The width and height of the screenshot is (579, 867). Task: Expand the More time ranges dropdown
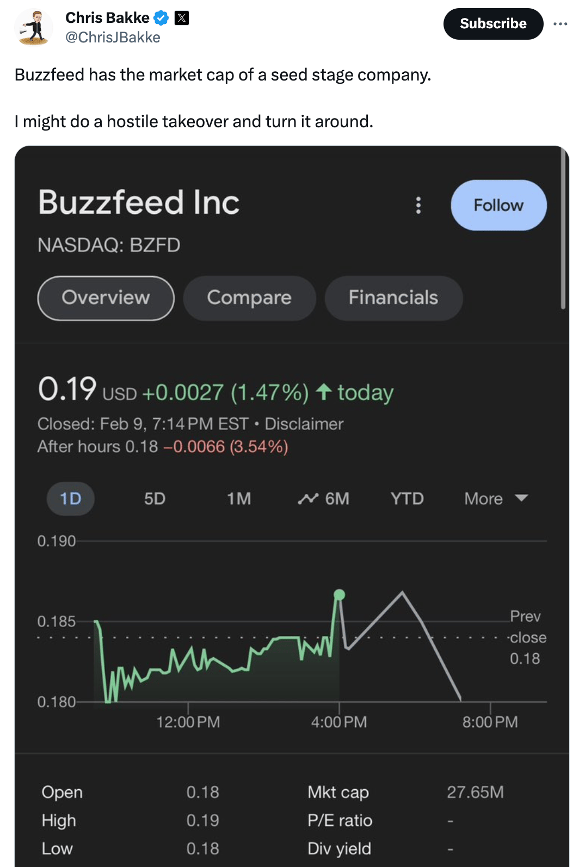click(496, 499)
